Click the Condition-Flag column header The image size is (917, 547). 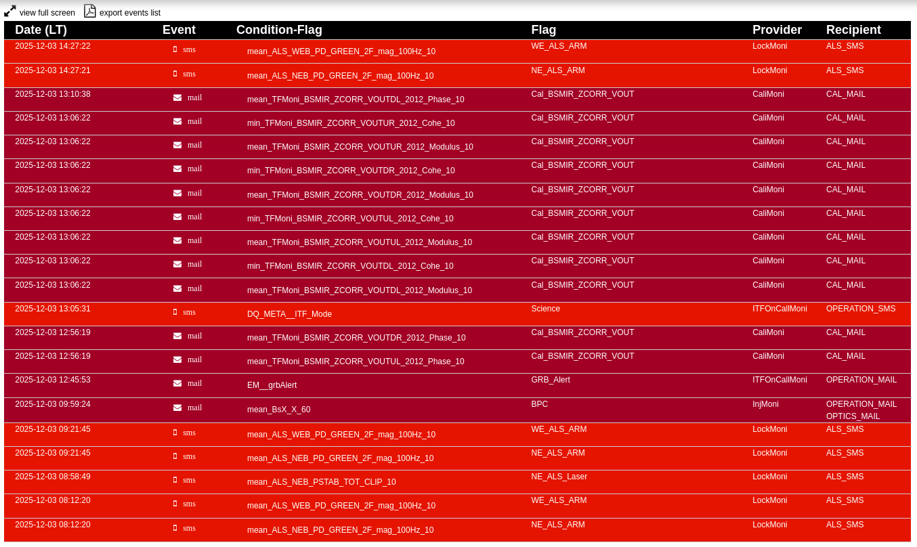click(279, 30)
